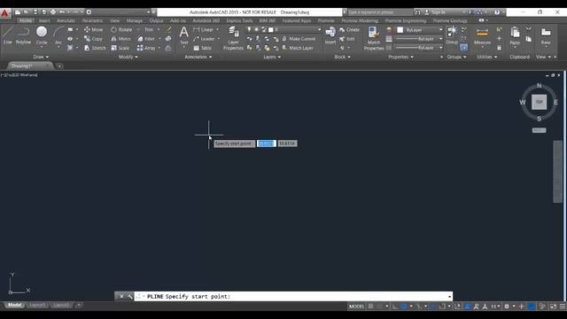Close the command line with X button

click(121, 296)
